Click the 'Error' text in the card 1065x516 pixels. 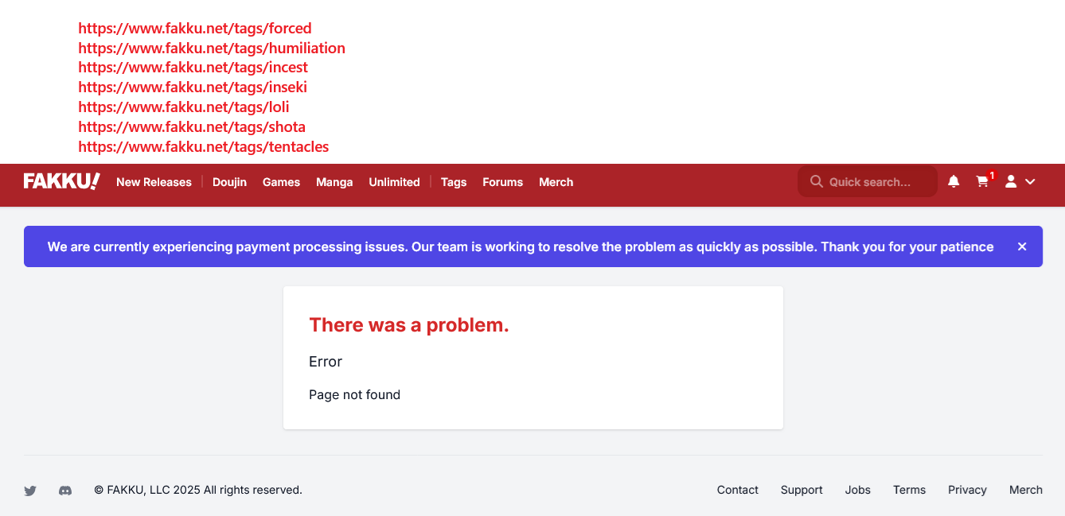(326, 361)
